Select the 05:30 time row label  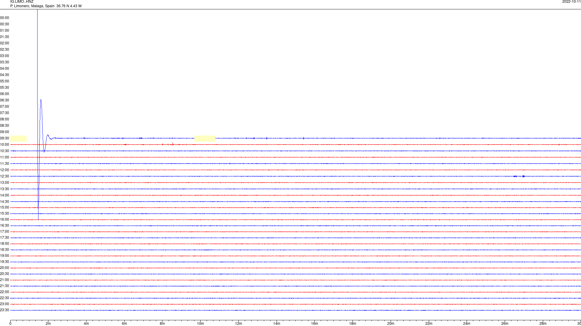tap(5, 88)
